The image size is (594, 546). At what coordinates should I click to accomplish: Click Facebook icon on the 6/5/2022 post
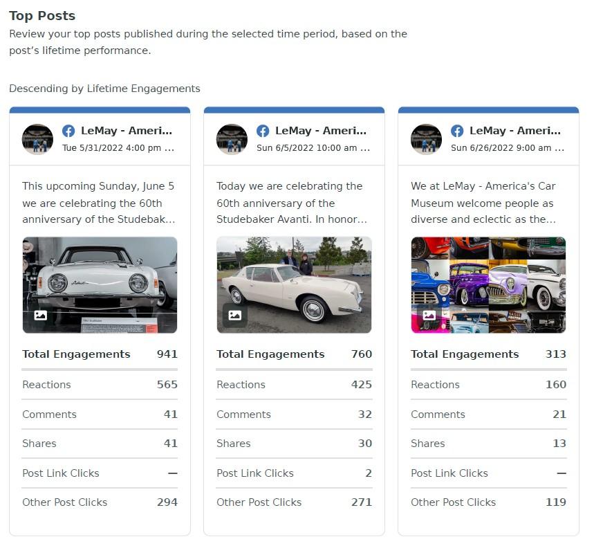pos(263,131)
